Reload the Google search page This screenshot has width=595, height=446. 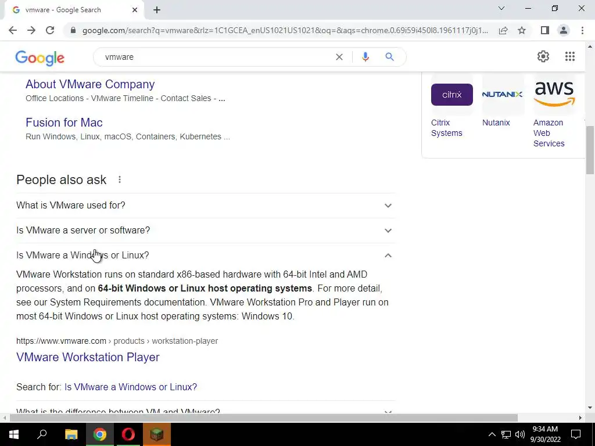pyautogui.click(x=50, y=30)
